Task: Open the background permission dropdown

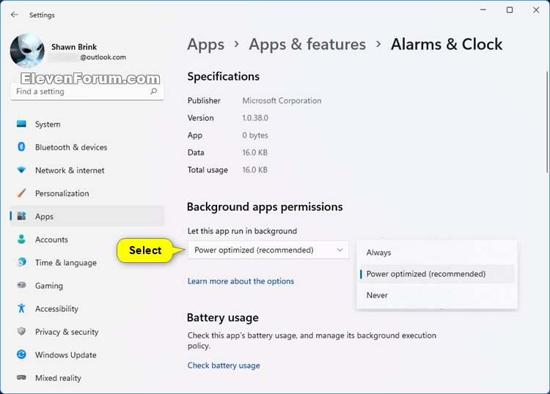Action: 268,250
